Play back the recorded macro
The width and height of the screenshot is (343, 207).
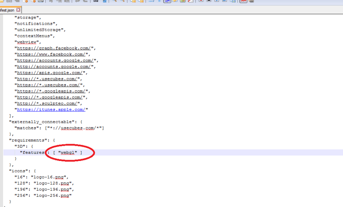click(x=217, y=2)
